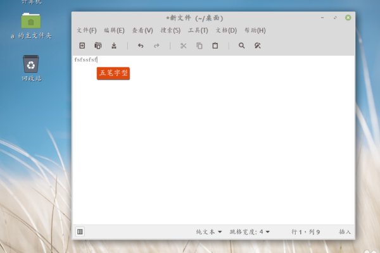Screen dimensions: 380x253
Task: Toggle the side panel from the status bar
Action: 80,231
